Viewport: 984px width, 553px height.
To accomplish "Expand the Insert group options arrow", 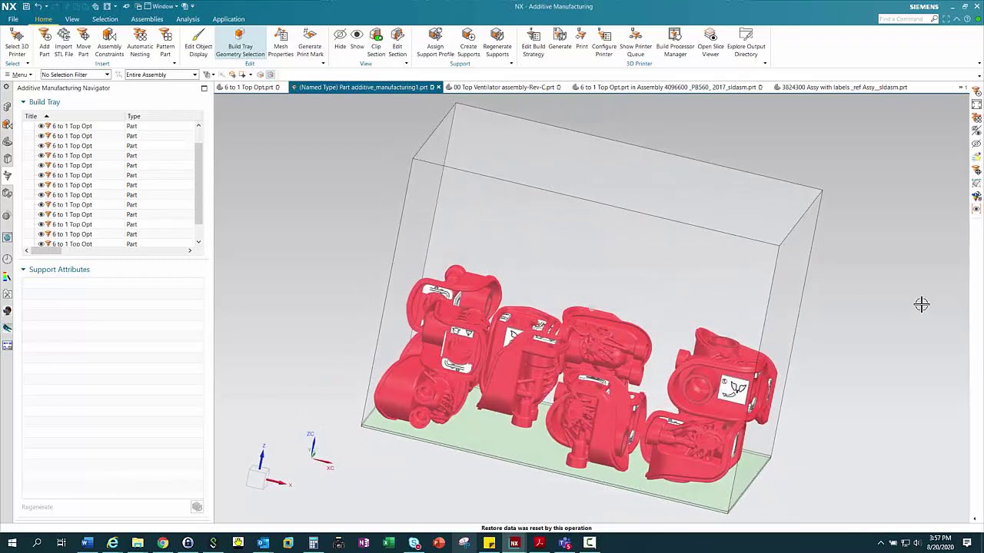I will pos(174,63).
